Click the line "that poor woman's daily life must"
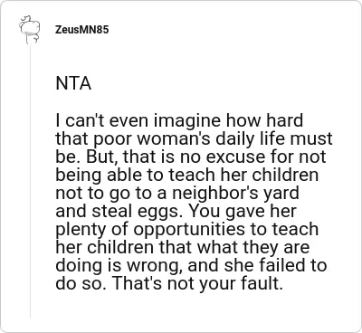 pyautogui.click(x=194, y=139)
